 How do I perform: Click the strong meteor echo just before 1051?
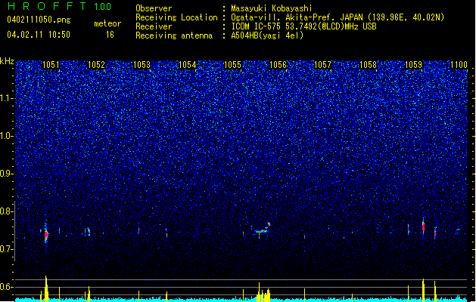click(46, 235)
